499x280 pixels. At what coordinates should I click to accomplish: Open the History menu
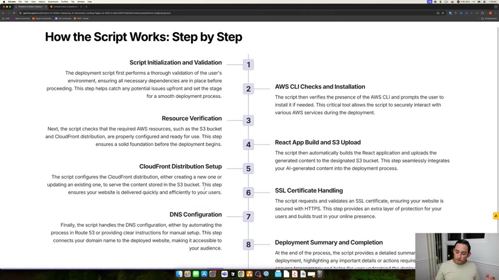(x=41, y=2)
